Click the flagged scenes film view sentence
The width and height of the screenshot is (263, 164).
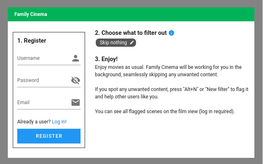(164, 111)
